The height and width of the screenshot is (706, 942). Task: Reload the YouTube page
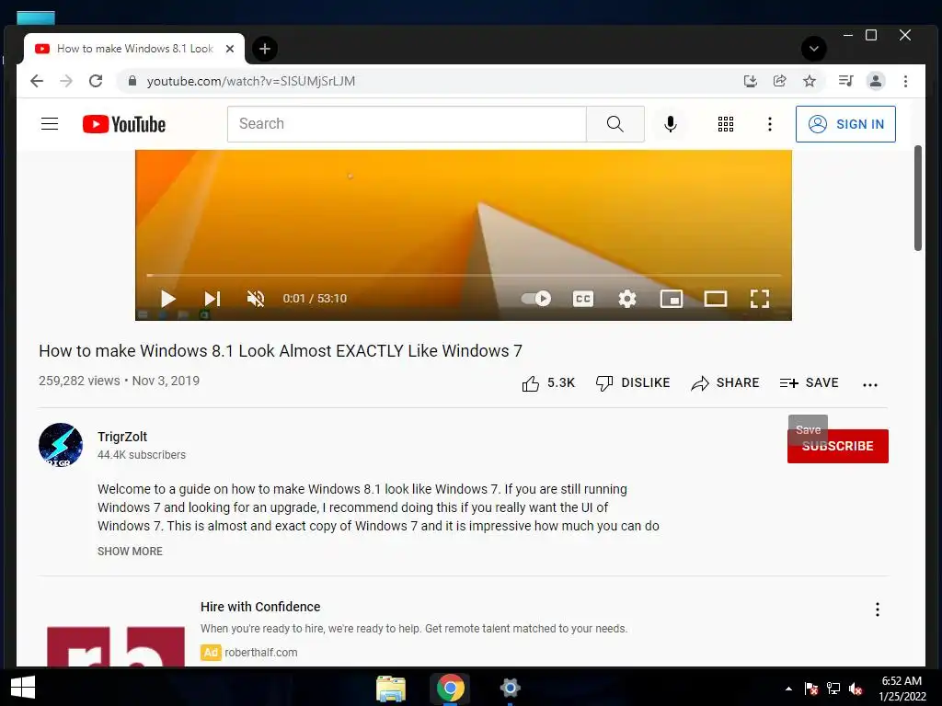click(96, 81)
